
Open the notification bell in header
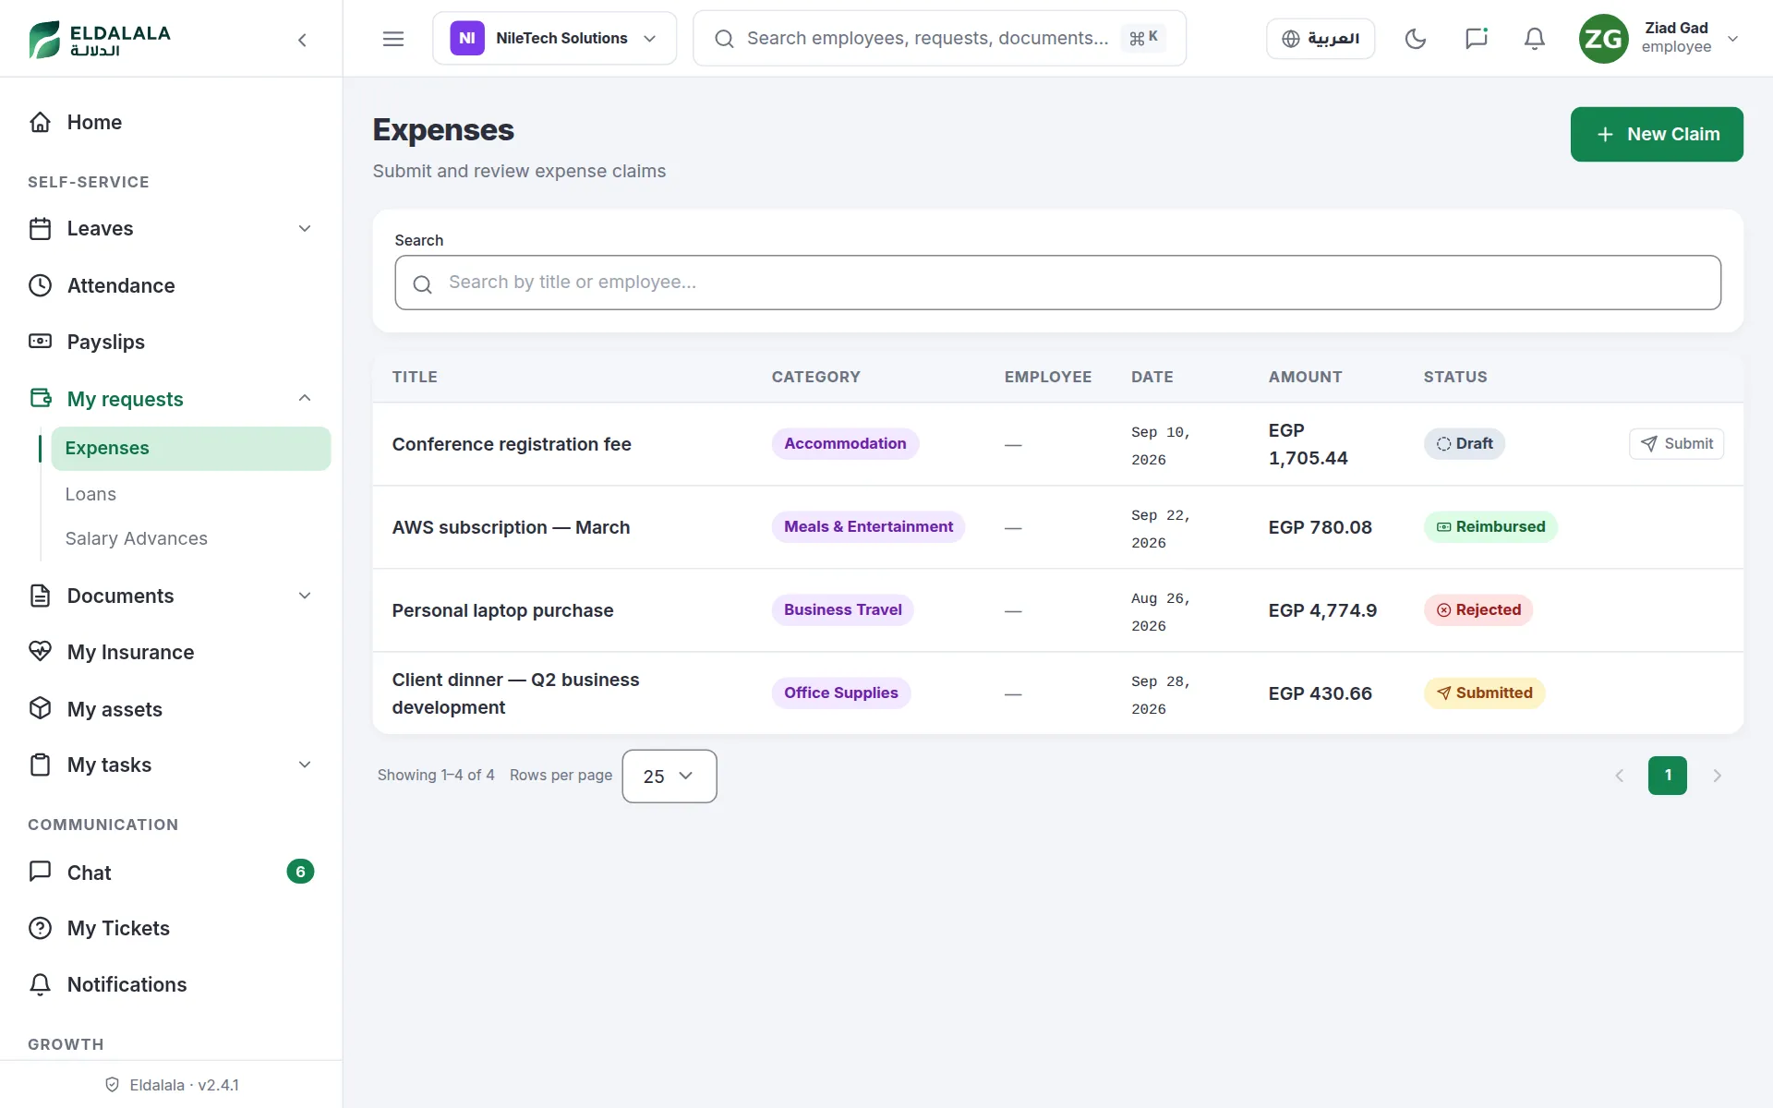[1535, 39]
